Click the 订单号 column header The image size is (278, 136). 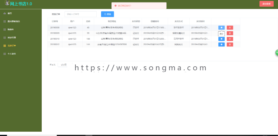pyautogui.click(x=55, y=21)
